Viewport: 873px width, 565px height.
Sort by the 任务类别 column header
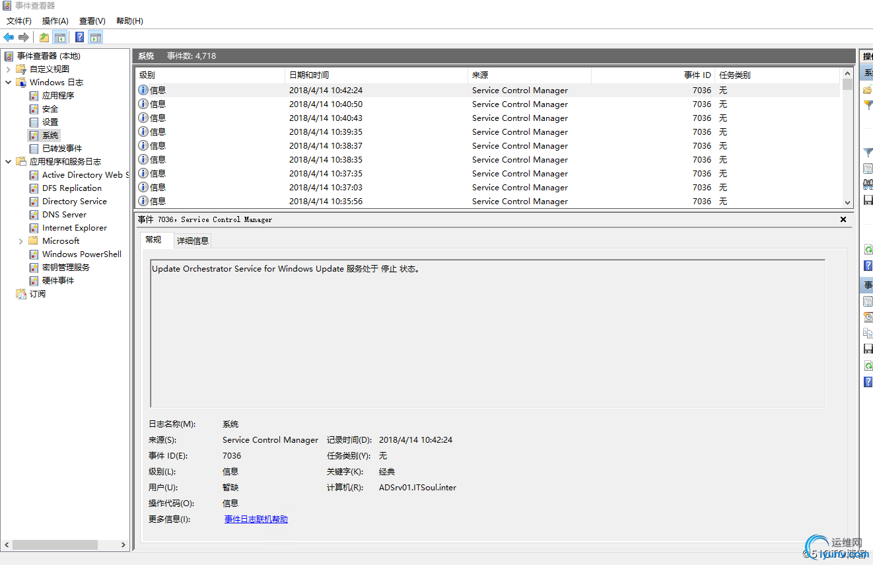(x=777, y=75)
